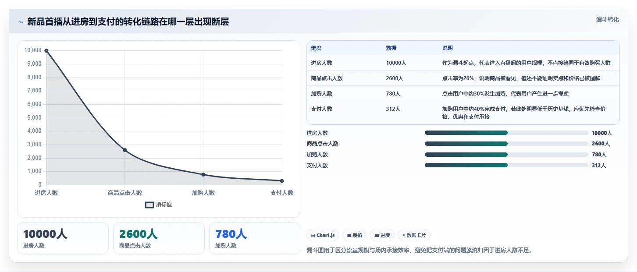Open the 780人 加购人数 summary card
Viewport: 637px width, 272px height.
tap(255, 238)
